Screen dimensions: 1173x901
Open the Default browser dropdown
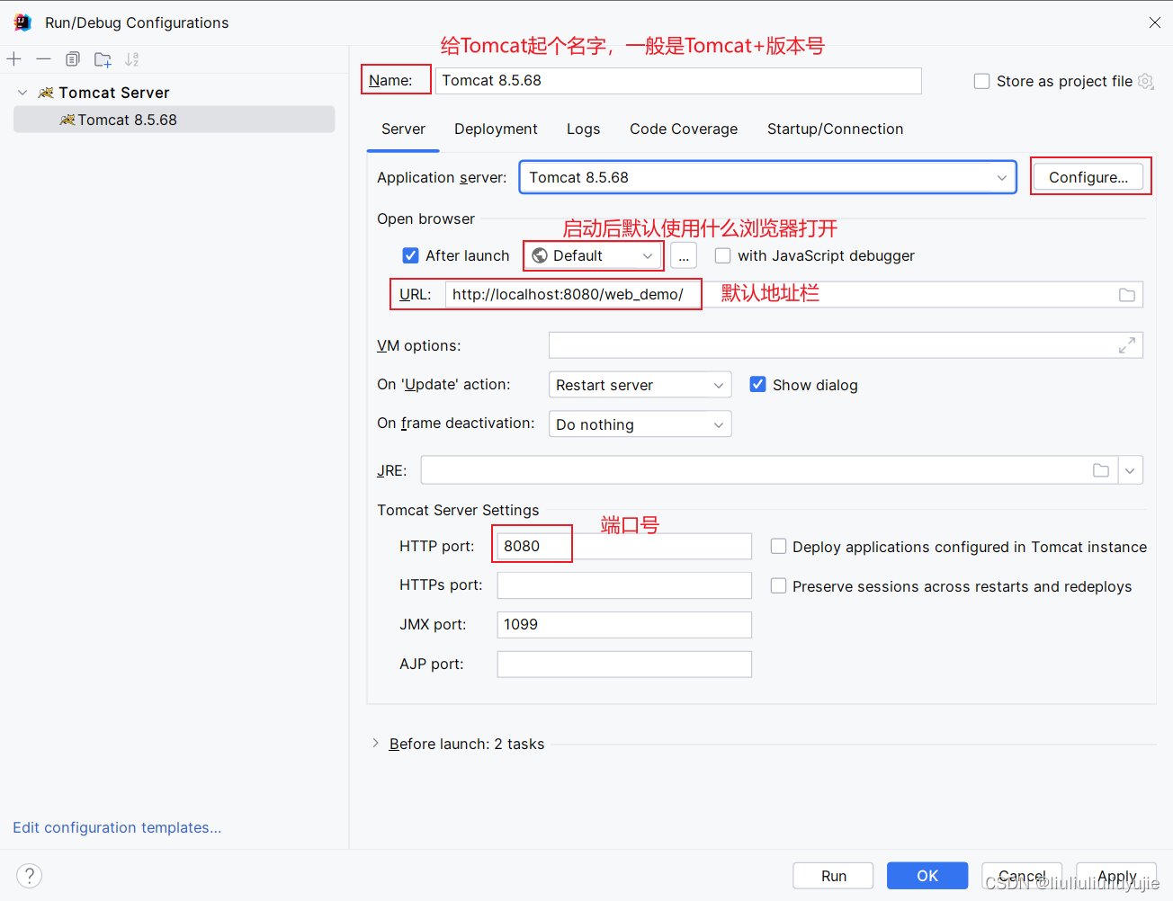click(x=594, y=256)
